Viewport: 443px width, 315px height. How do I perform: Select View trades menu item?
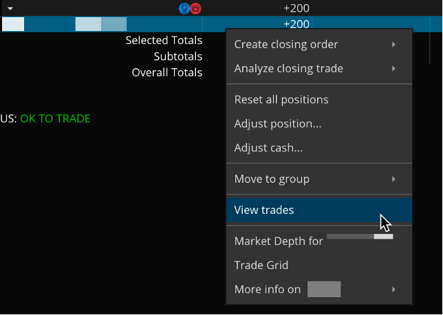pos(264,210)
